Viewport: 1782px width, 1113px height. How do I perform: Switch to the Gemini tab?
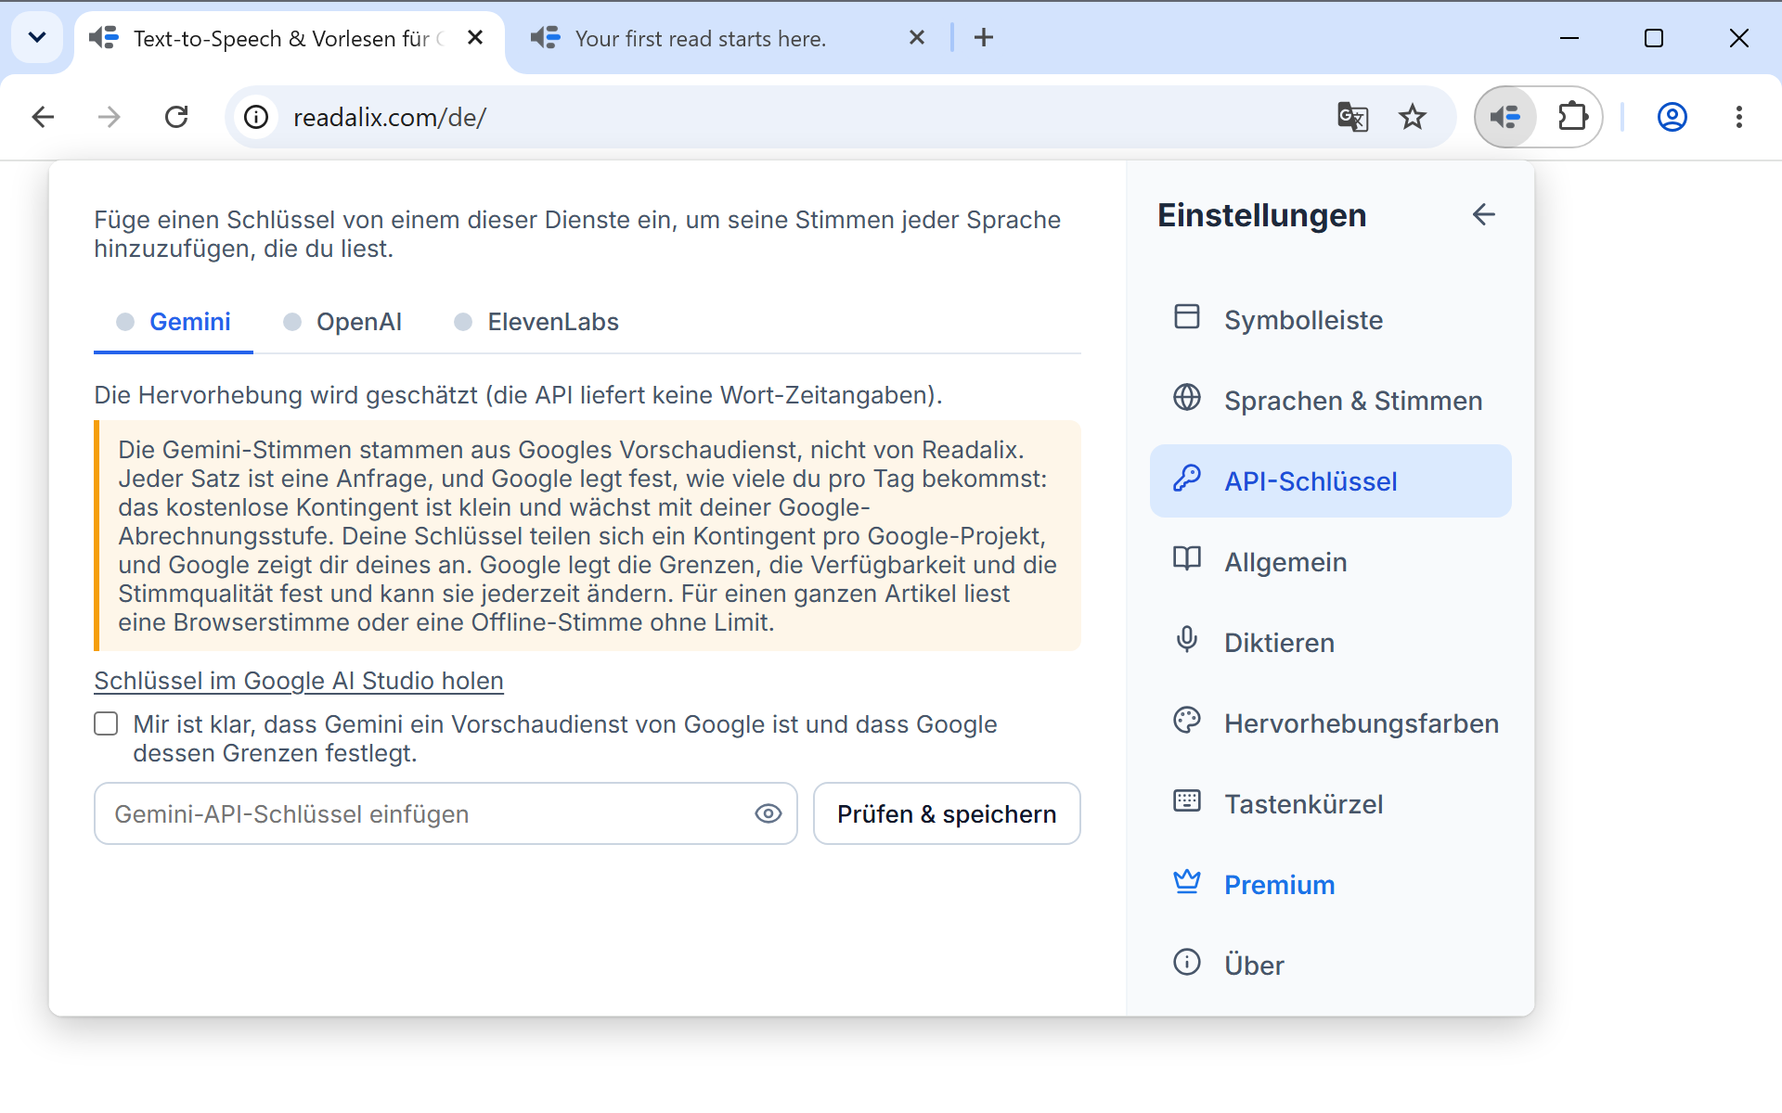(174, 322)
